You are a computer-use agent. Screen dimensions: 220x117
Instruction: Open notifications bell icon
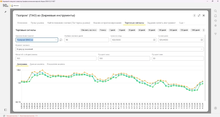pos(215,16)
